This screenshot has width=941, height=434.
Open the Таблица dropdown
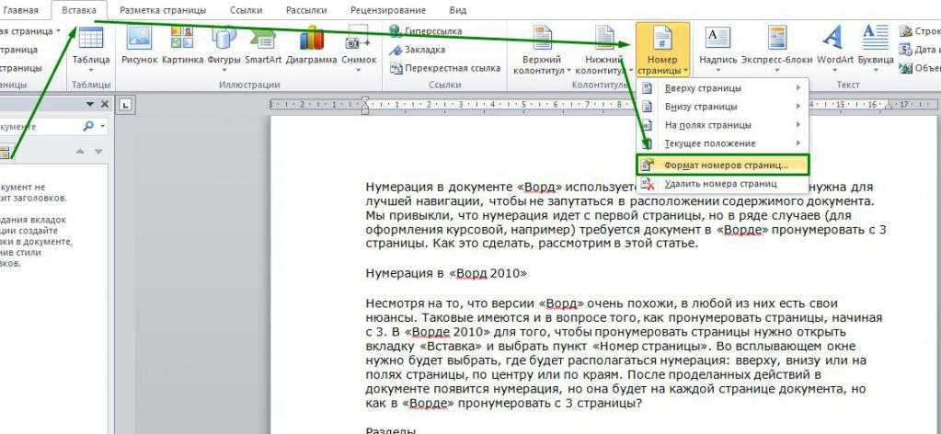click(91, 50)
